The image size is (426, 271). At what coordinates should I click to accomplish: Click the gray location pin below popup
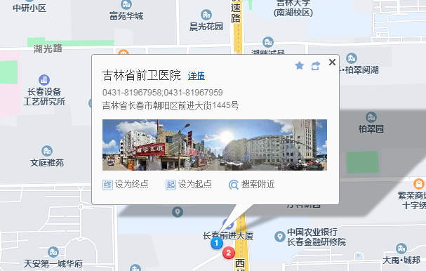(x=178, y=212)
